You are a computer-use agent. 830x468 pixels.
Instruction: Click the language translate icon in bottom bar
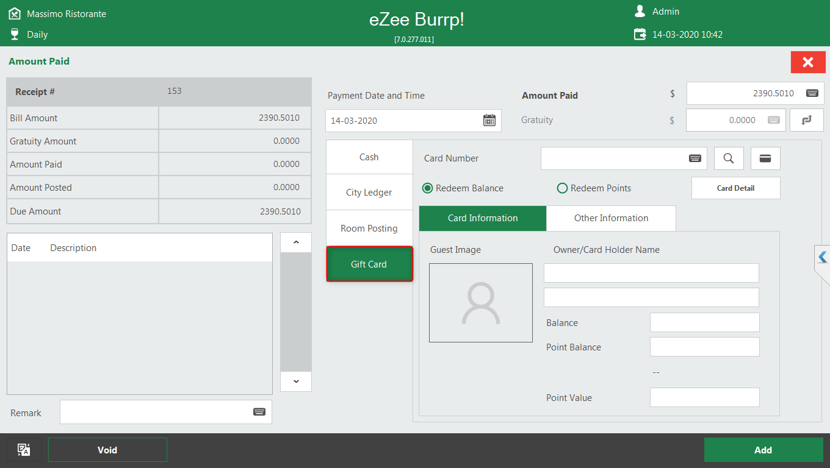(x=24, y=450)
